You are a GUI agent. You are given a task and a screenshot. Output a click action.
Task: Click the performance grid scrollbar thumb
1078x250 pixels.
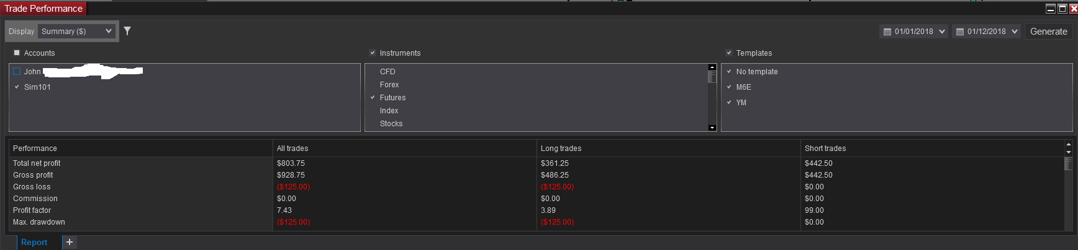coord(1068,164)
